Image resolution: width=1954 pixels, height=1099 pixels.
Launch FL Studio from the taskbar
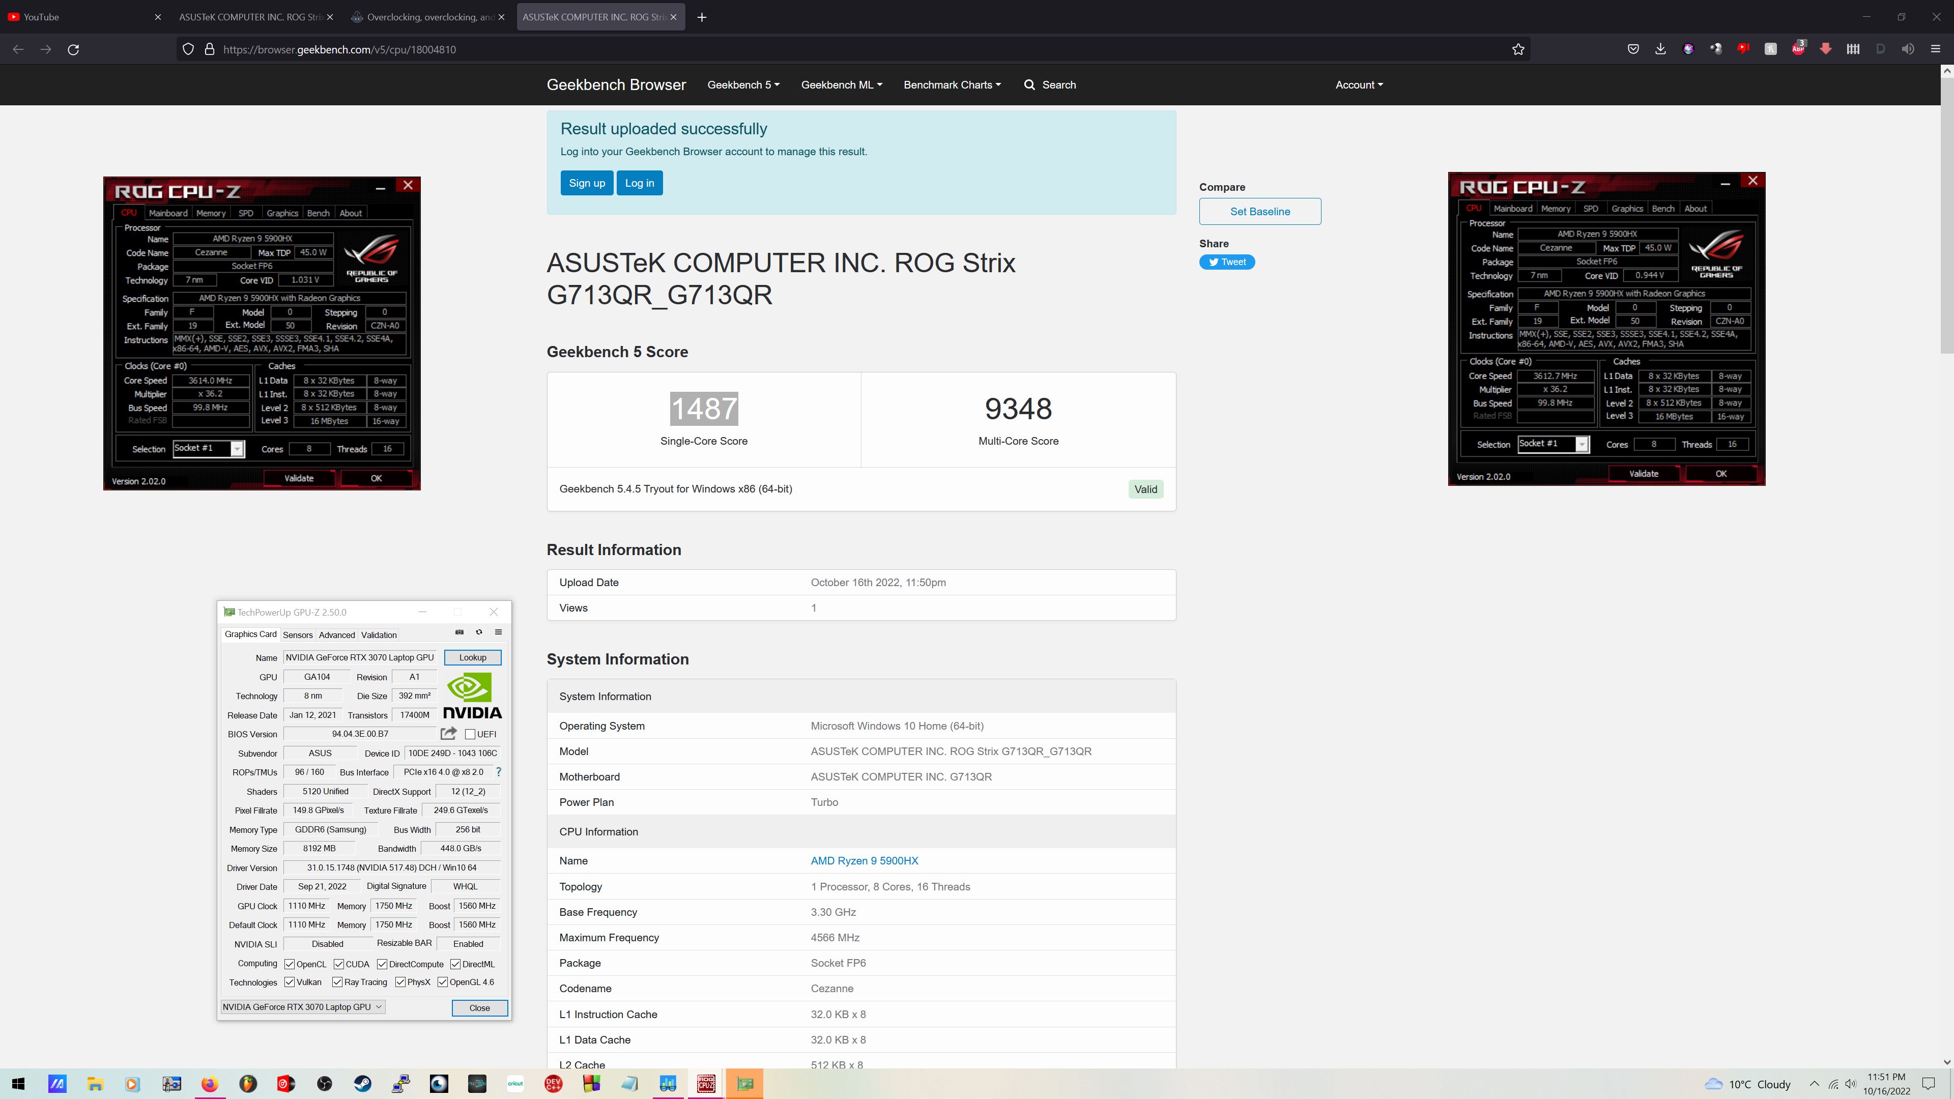click(248, 1084)
